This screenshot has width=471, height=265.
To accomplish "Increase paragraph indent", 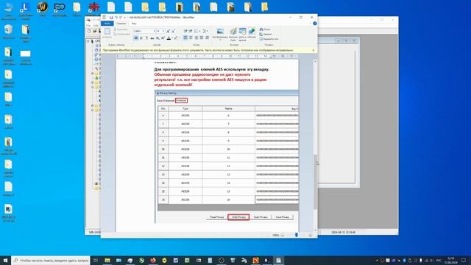I will click(191, 31).
